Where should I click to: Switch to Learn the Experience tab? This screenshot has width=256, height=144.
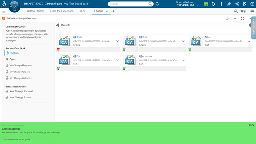[62, 11]
